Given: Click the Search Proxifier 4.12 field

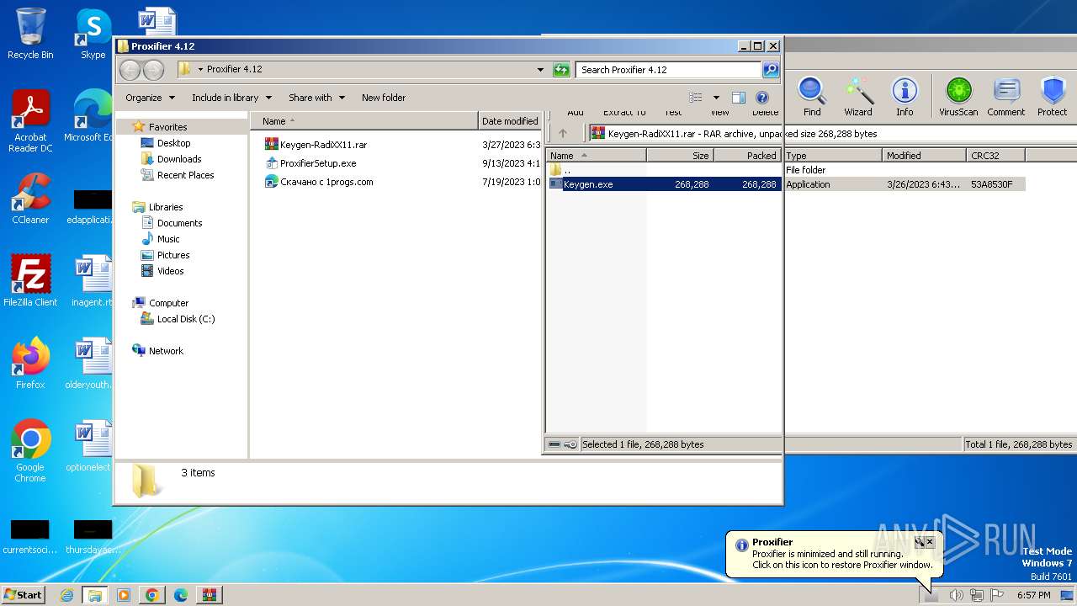Looking at the screenshot, I should [x=670, y=70].
